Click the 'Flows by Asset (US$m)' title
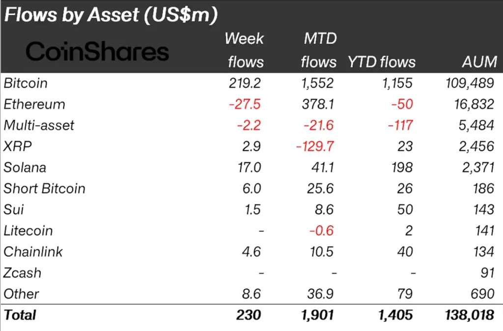503x331 pixels. coord(111,15)
